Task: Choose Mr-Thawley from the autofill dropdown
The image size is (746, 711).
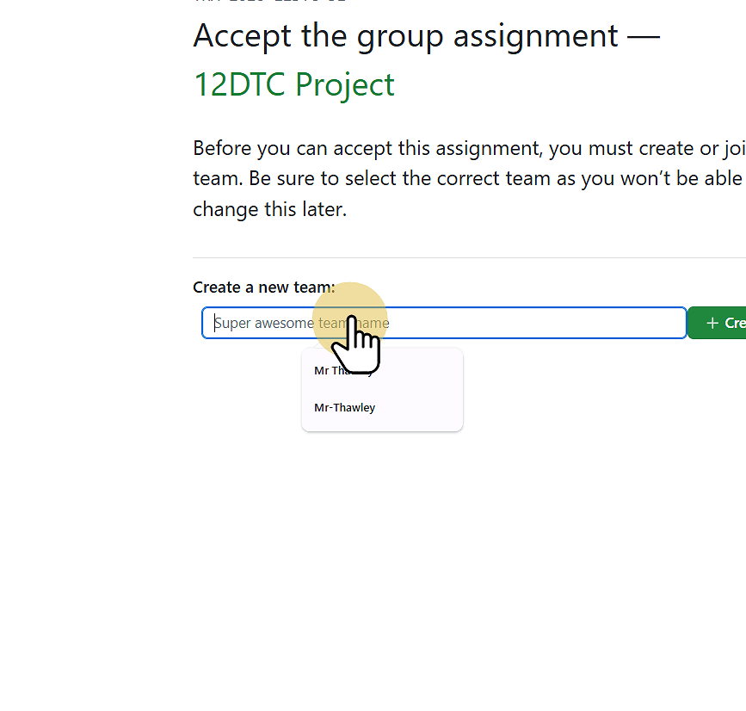Action: coord(344,407)
